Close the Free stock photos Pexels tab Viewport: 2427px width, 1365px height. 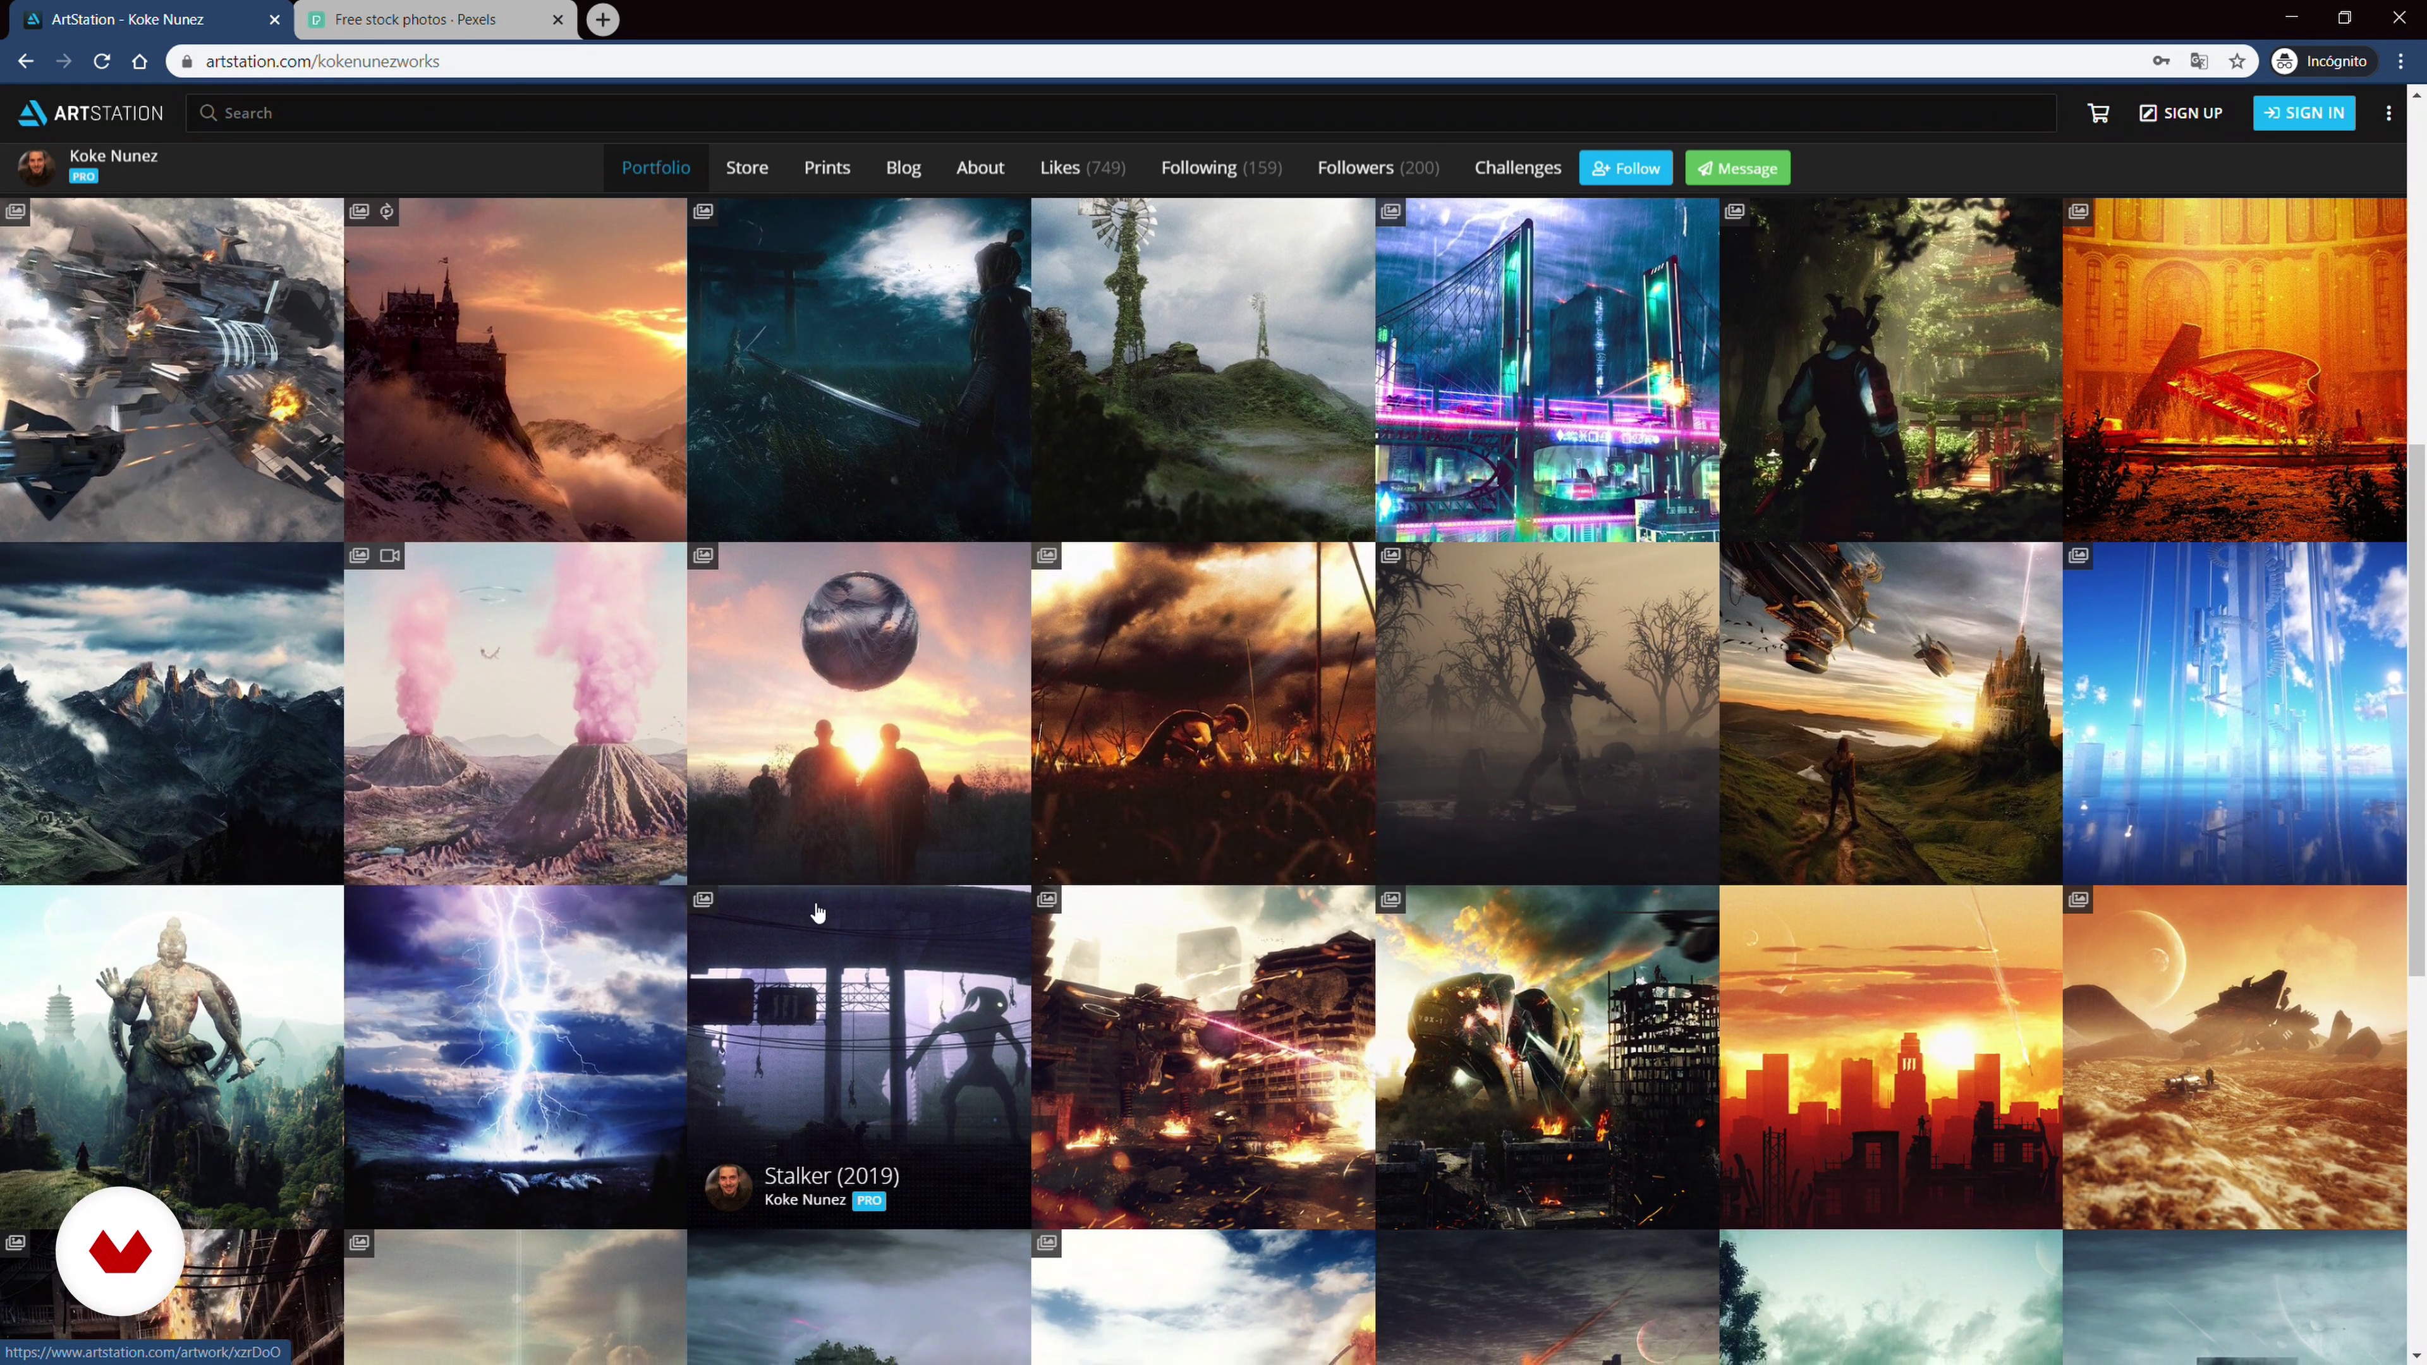557,19
